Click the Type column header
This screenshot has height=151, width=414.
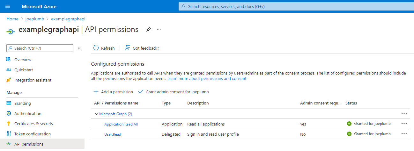(x=166, y=103)
